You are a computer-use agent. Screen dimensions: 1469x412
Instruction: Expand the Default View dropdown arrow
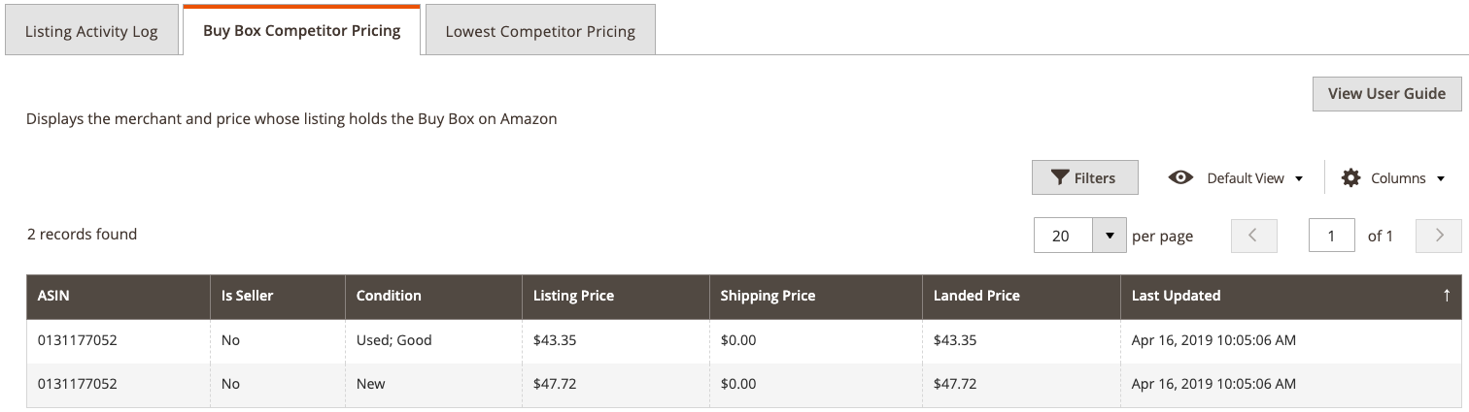coord(1299,178)
